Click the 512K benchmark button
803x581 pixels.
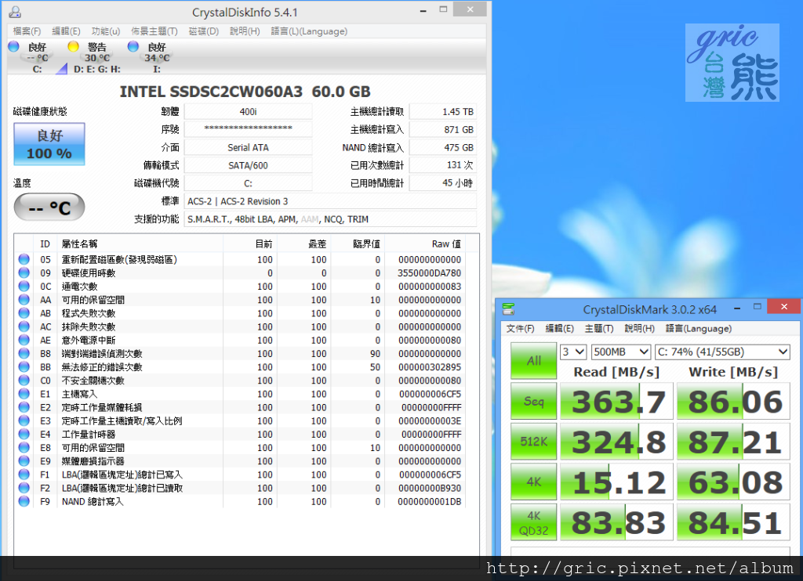[533, 442]
